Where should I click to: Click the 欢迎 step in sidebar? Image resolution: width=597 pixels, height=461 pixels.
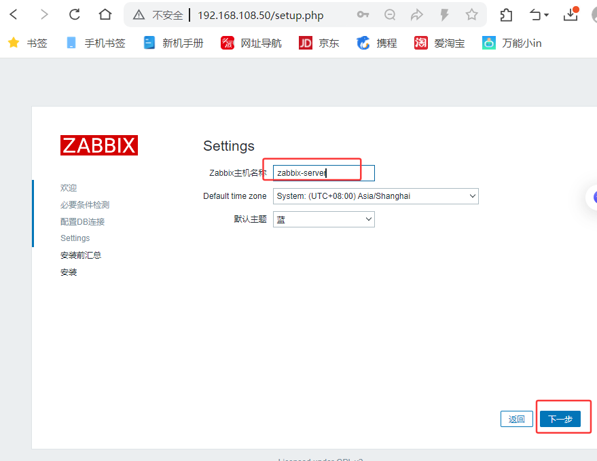[69, 187]
